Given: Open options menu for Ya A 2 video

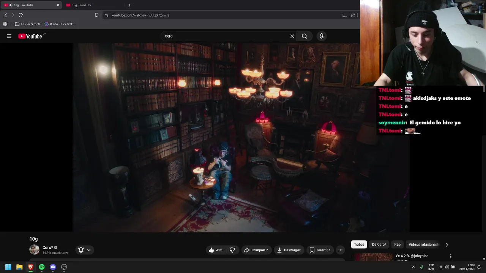Looking at the screenshot, I should pyautogui.click(x=451, y=256).
